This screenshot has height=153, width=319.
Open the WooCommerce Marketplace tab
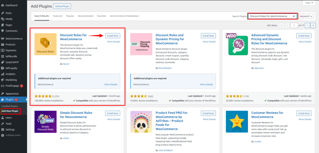[125, 16]
